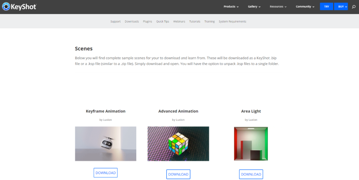The height and width of the screenshot is (180, 359).
Task: Click the blue TRY button
Action: coord(326,6)
